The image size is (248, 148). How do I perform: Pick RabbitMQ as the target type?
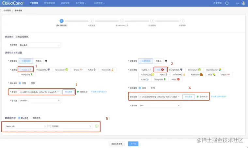tap(196, 75)
